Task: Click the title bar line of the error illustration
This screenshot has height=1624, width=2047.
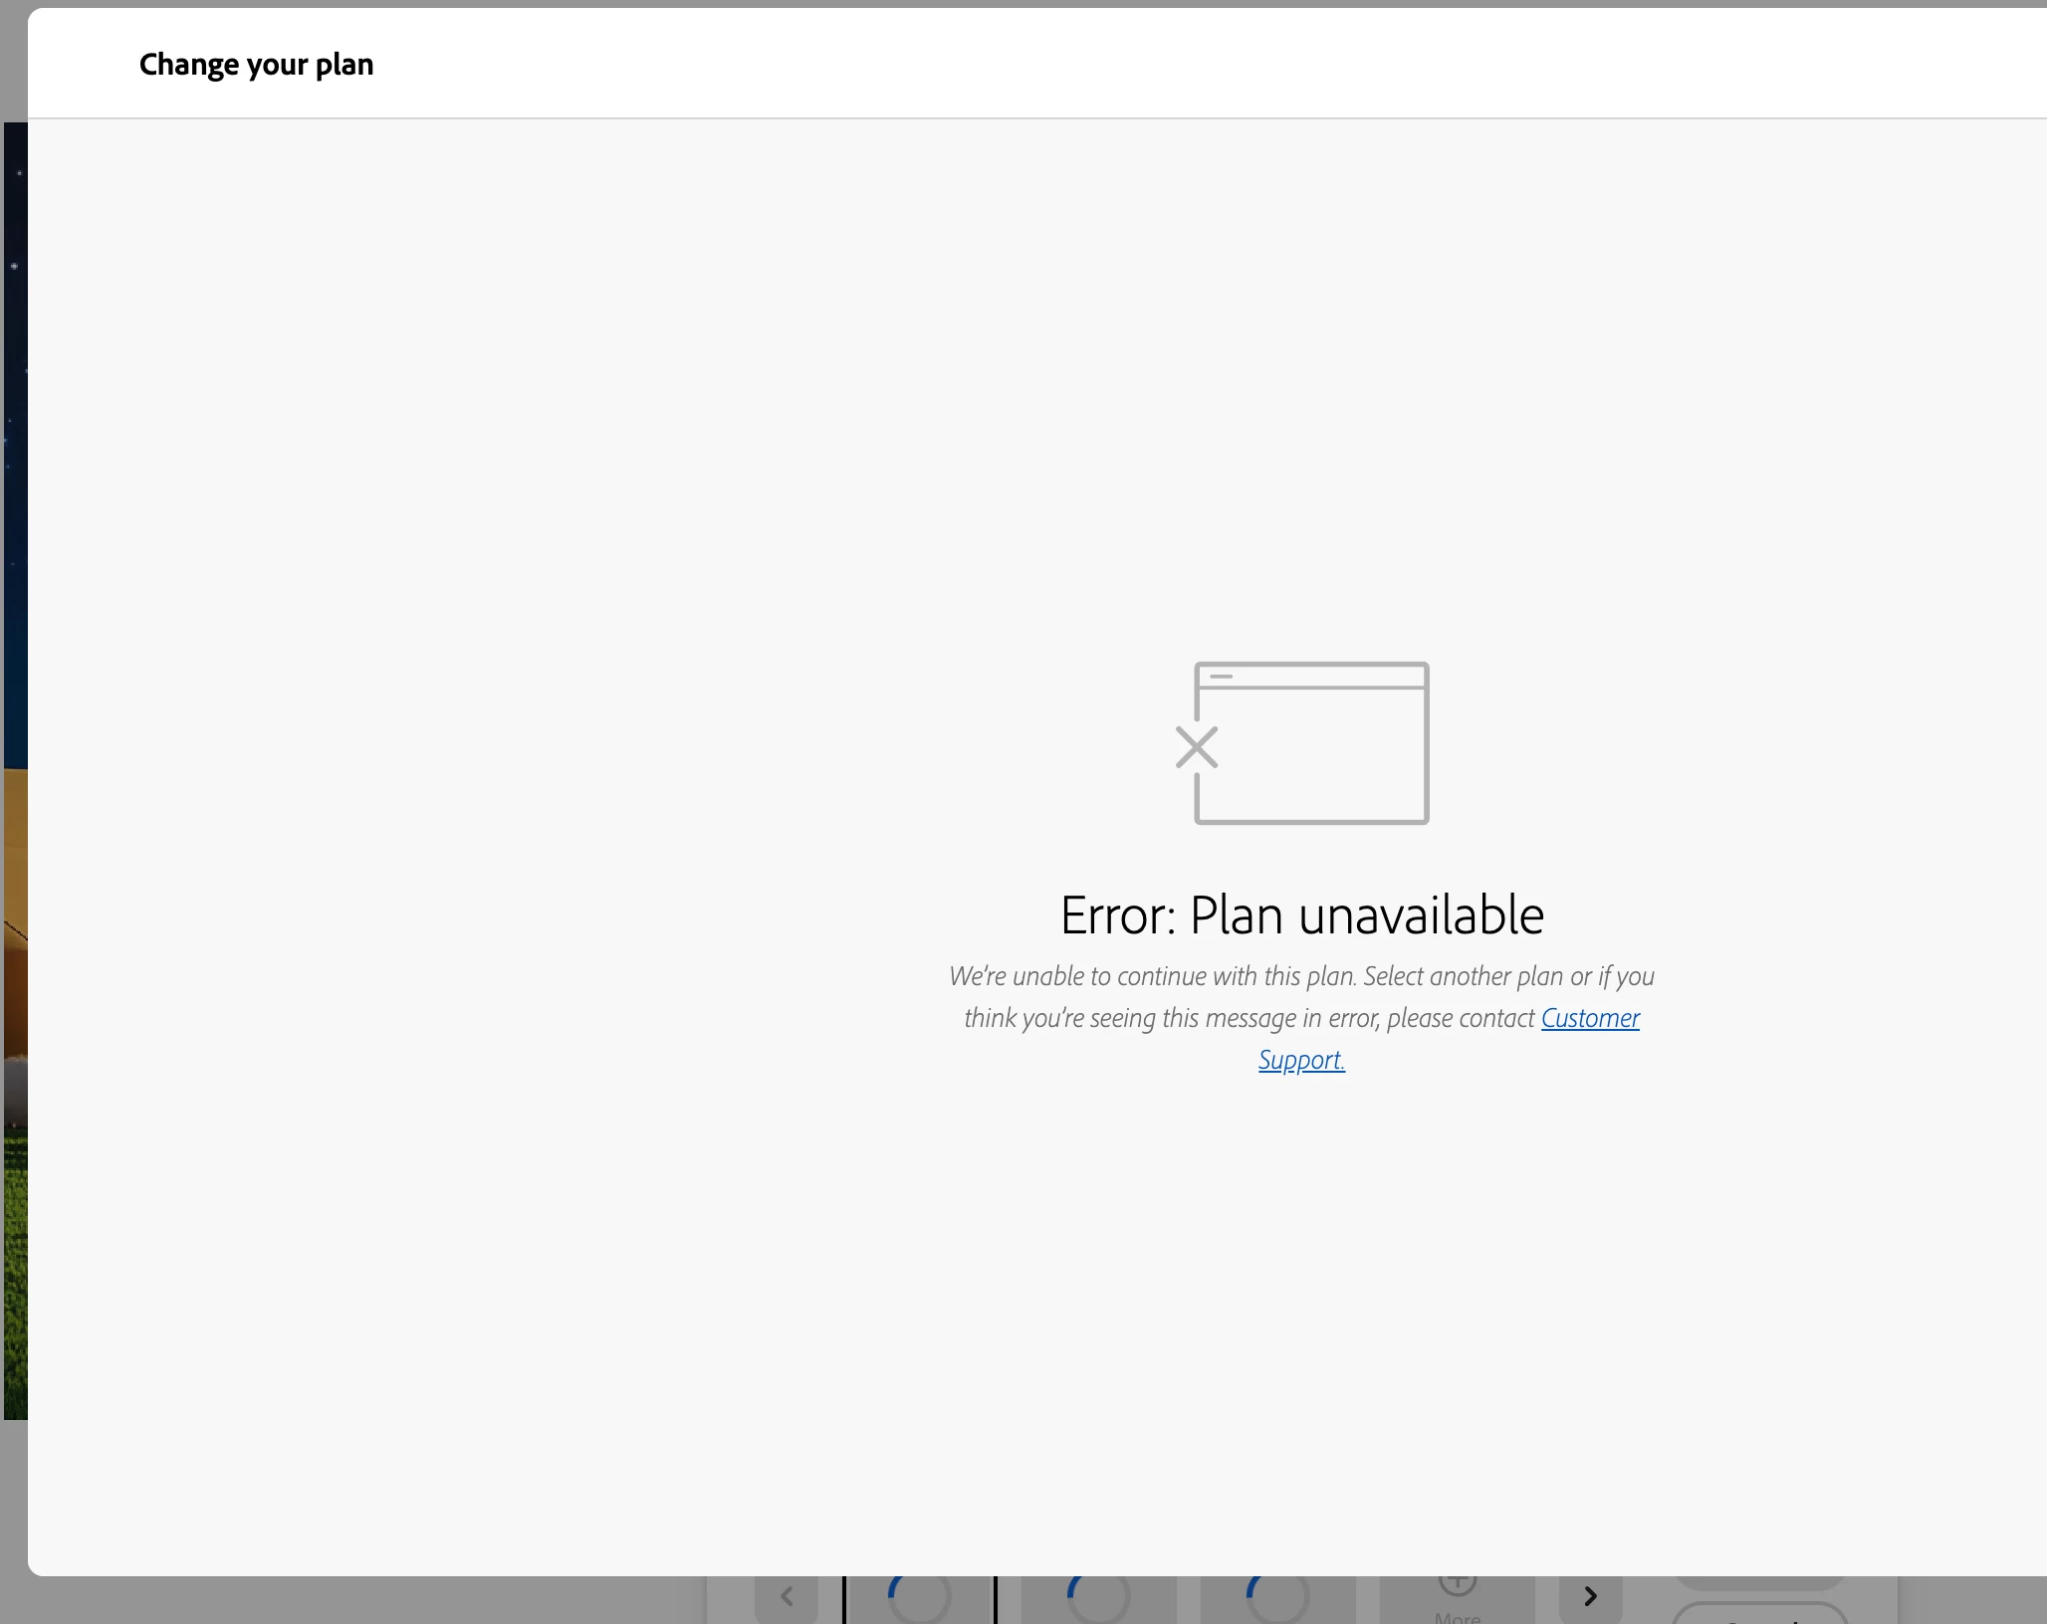Action: tap(1222, 677)
